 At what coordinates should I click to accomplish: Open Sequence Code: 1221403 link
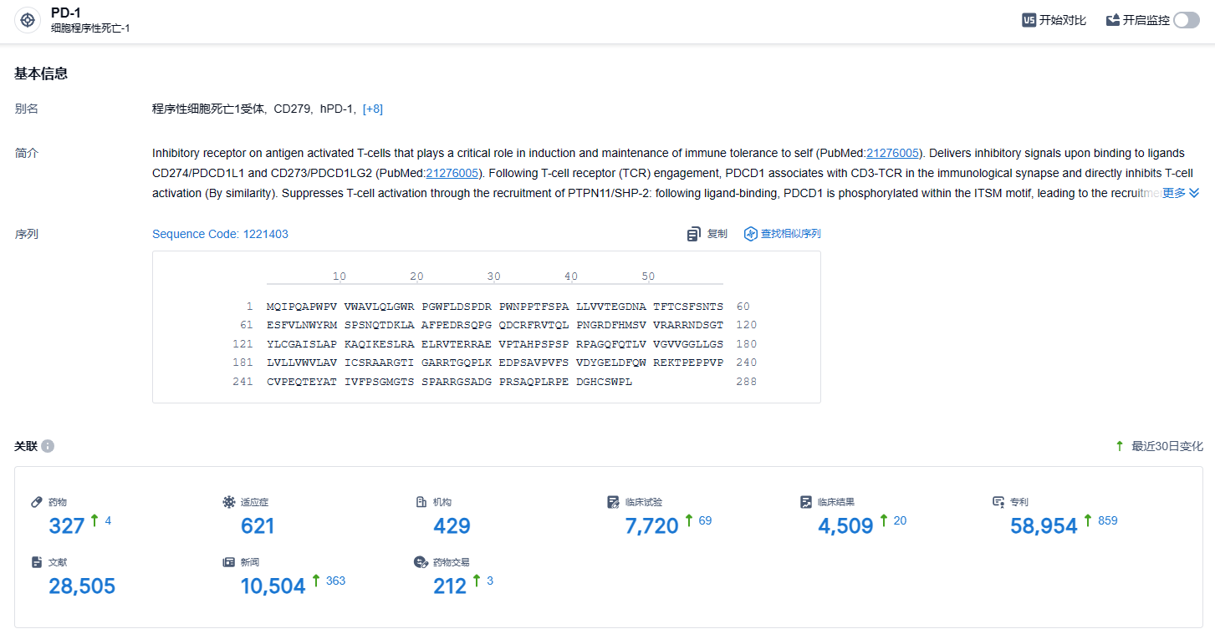(220, 234)
